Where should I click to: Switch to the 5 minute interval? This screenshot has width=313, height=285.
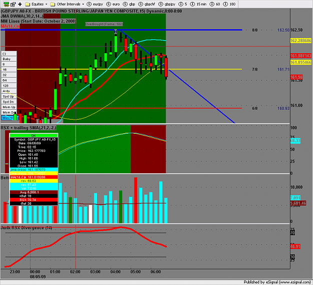pos(183,4)
